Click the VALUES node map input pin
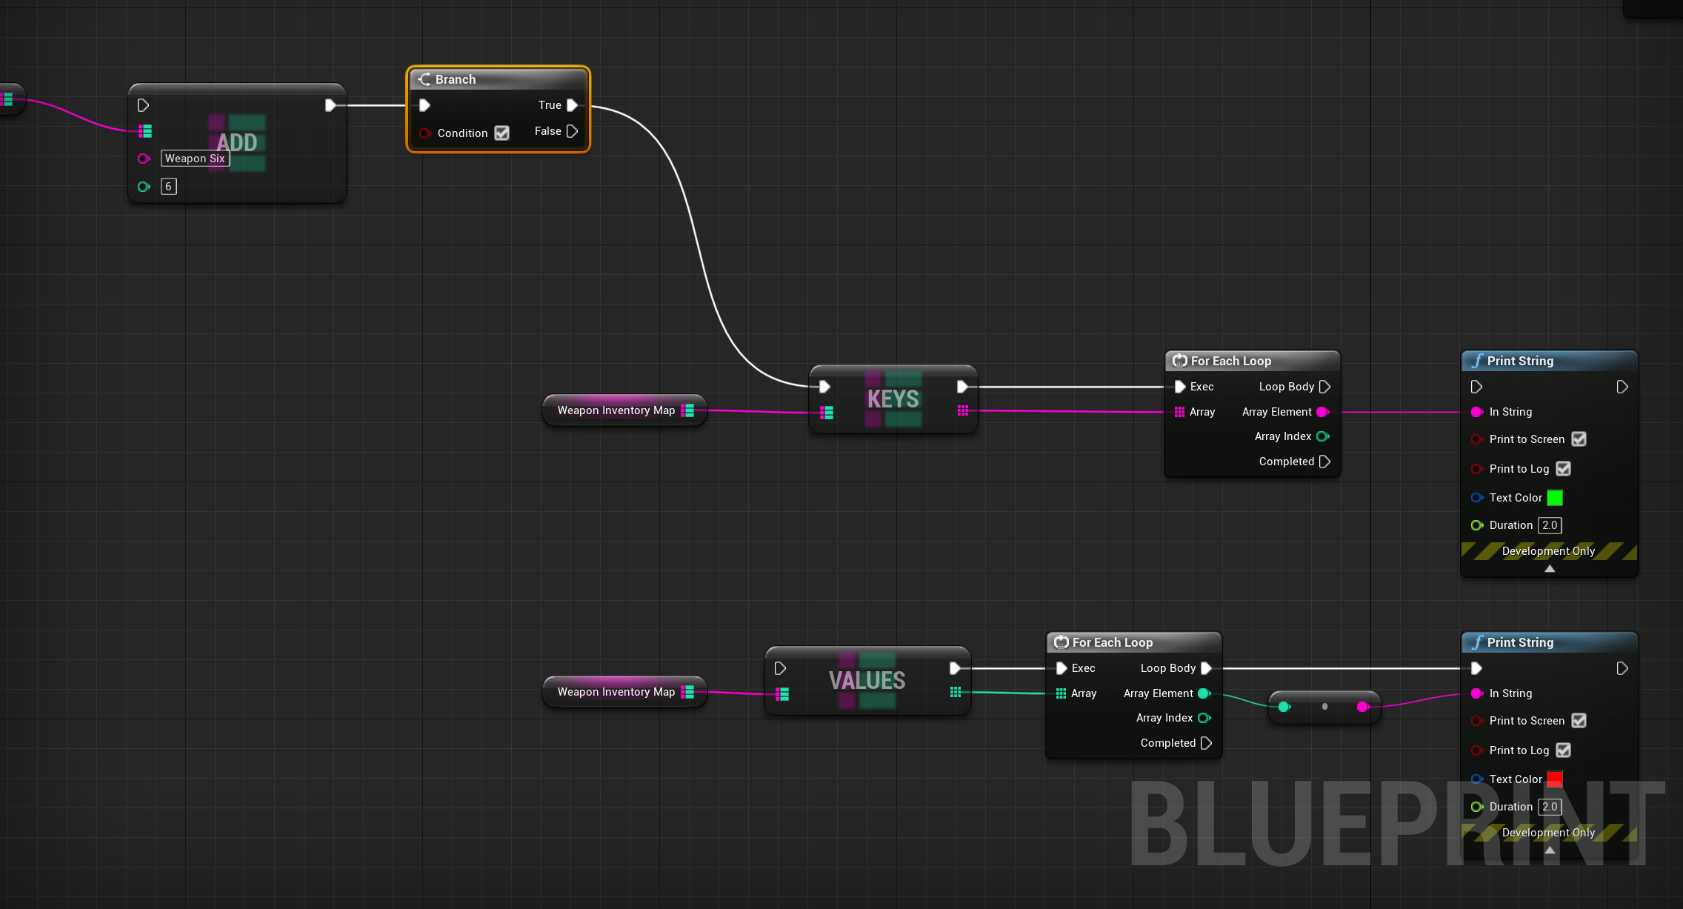 coord(782,694)
